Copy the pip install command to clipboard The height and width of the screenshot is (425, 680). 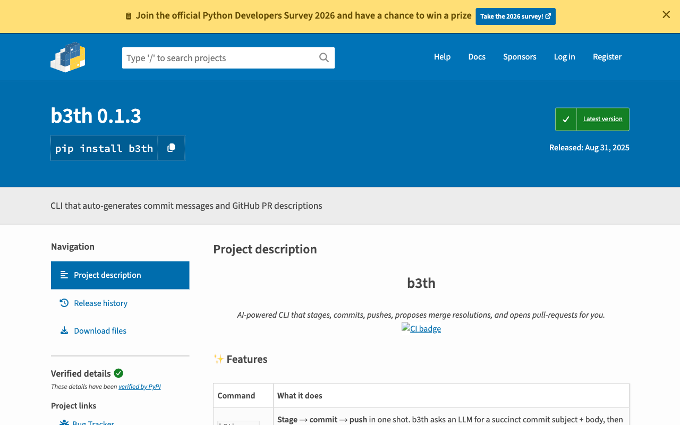tap(171, 148)
